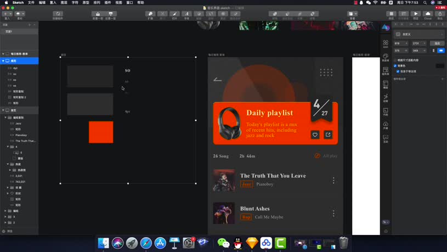447x252 pixels.
Task: Expand the group named 3 in the layer list
Action: [5, 217]
